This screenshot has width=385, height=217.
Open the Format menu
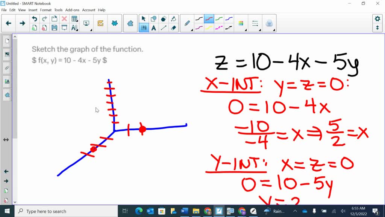(x=45, y=10)
